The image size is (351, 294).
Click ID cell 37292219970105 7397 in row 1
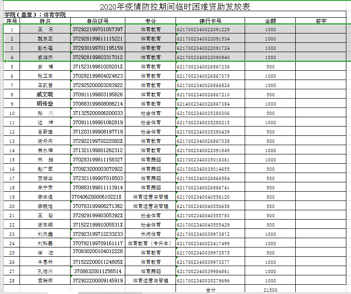click(97, 29)
